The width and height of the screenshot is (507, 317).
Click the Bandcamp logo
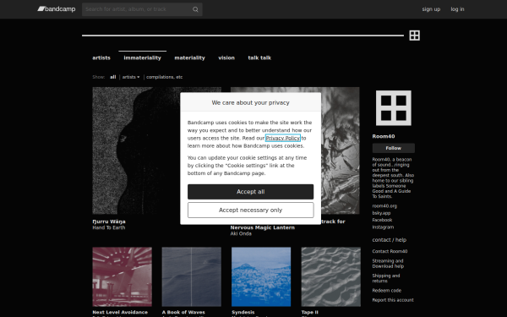point(57,9)
